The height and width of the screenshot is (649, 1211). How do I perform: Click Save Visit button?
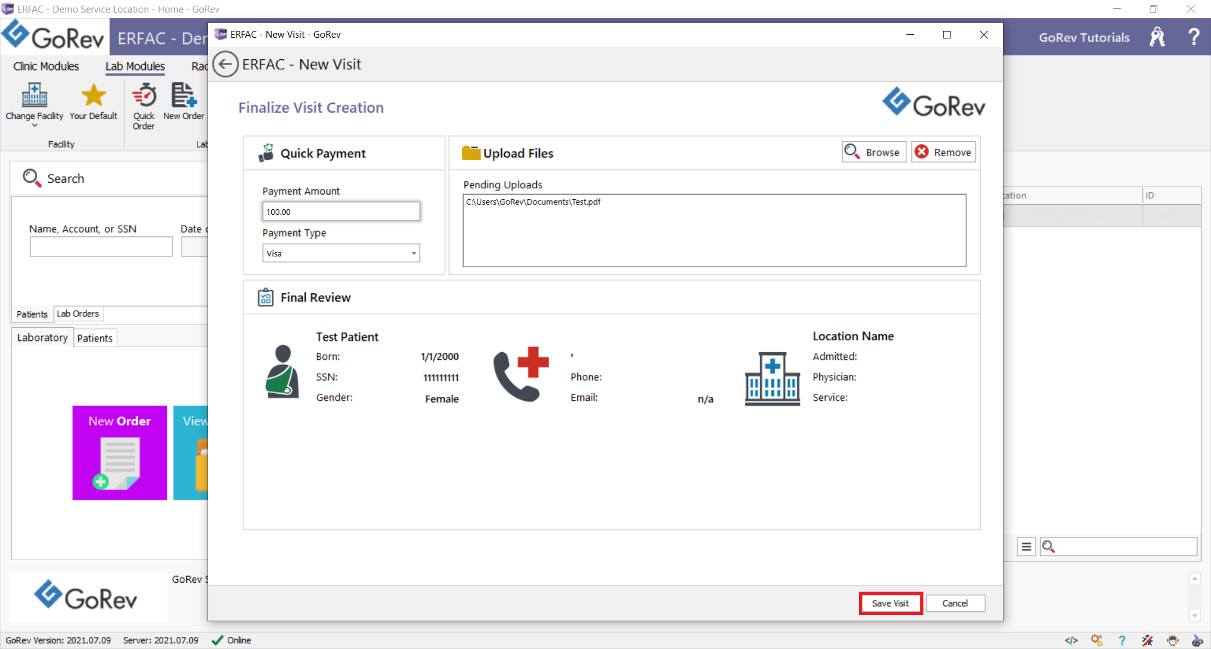[x=890, y=603]
